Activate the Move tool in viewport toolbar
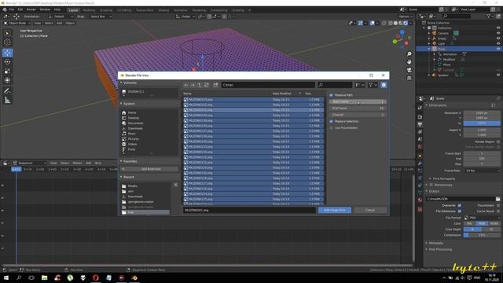 [x=7, y=53]
